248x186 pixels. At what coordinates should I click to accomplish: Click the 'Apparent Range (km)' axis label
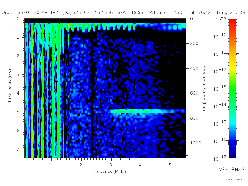pyautogui.click(x=204, y=88)
